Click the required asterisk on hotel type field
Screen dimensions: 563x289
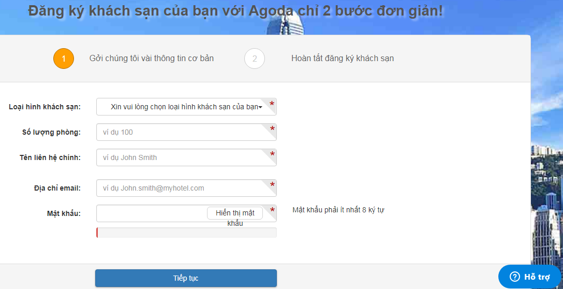[x=272, y=104]
